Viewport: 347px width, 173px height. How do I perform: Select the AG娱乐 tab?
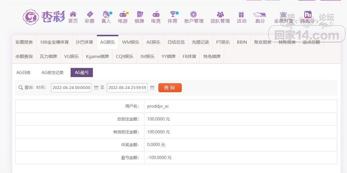[107, 42]
